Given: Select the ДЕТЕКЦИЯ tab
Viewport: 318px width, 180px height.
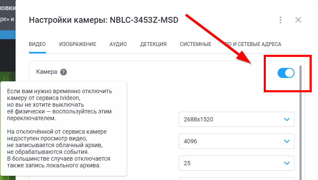Looking at the screenshot, I should point(153,44).
